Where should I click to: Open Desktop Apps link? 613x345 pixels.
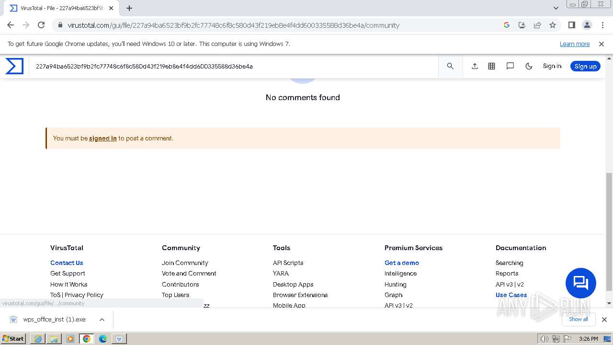293,284
